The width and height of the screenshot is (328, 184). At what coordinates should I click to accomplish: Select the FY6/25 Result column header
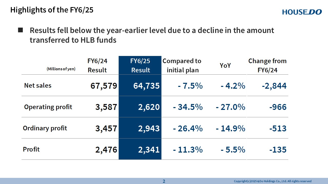(x=140, y=65)
